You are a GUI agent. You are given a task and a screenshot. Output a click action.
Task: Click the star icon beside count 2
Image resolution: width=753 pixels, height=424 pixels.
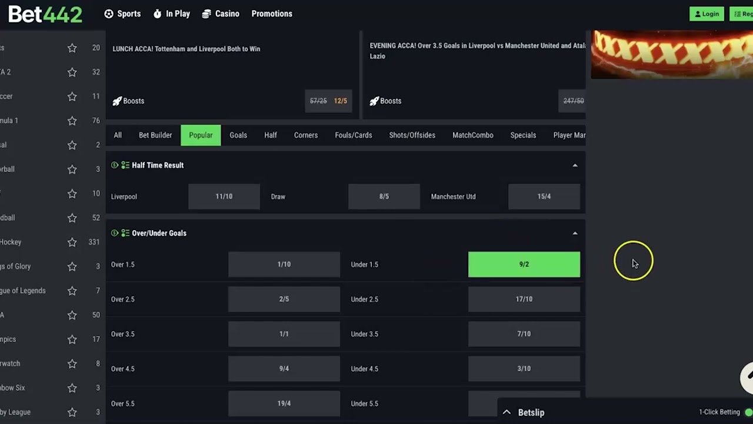(x=72, y=145)
